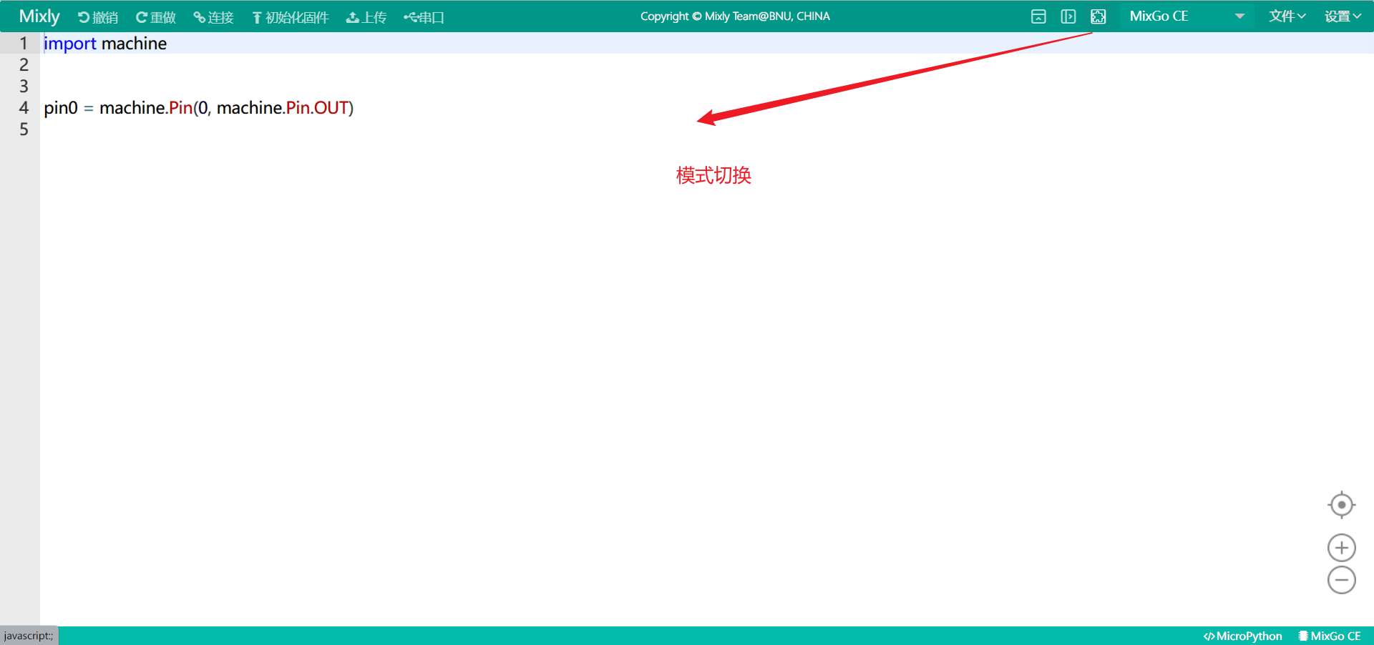Upload code with the 上传 button

(366, 17)
